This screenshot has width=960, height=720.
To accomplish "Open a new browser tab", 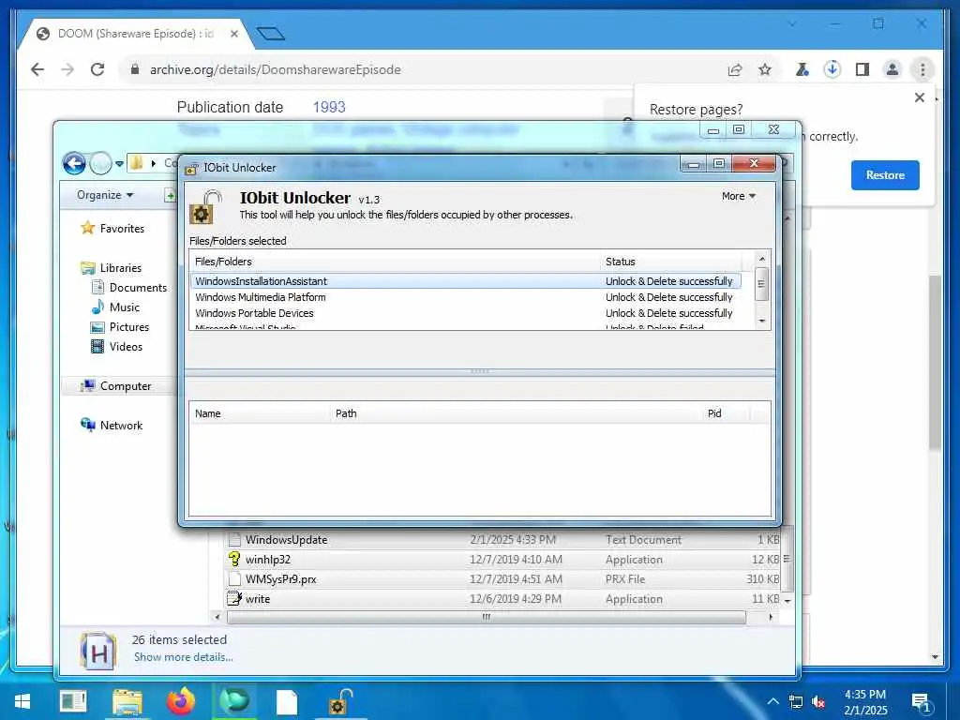I will point(271,34).
